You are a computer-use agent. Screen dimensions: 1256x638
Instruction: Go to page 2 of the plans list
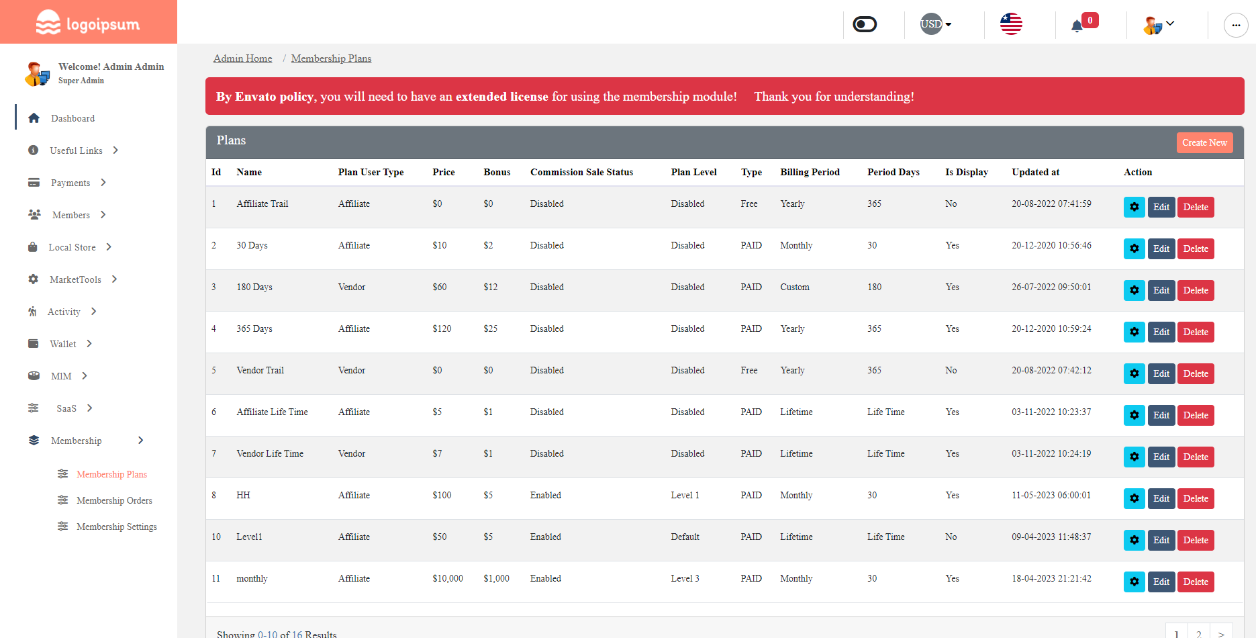(x=1198, y=633)
